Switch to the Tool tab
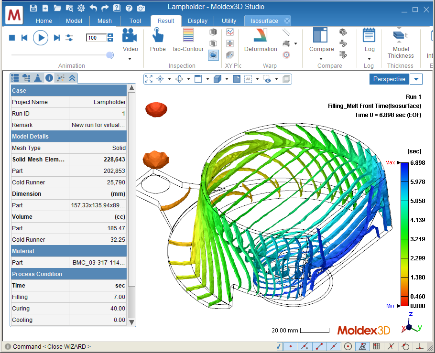The image size is (435, 353). pos(135,21)
